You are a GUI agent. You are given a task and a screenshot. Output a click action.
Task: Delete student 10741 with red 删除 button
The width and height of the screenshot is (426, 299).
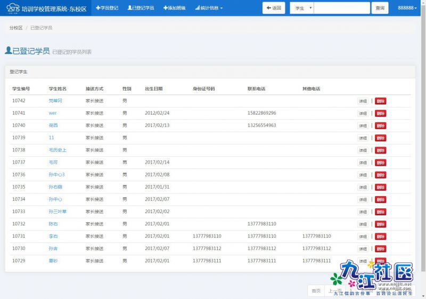[x=380, y=114]
